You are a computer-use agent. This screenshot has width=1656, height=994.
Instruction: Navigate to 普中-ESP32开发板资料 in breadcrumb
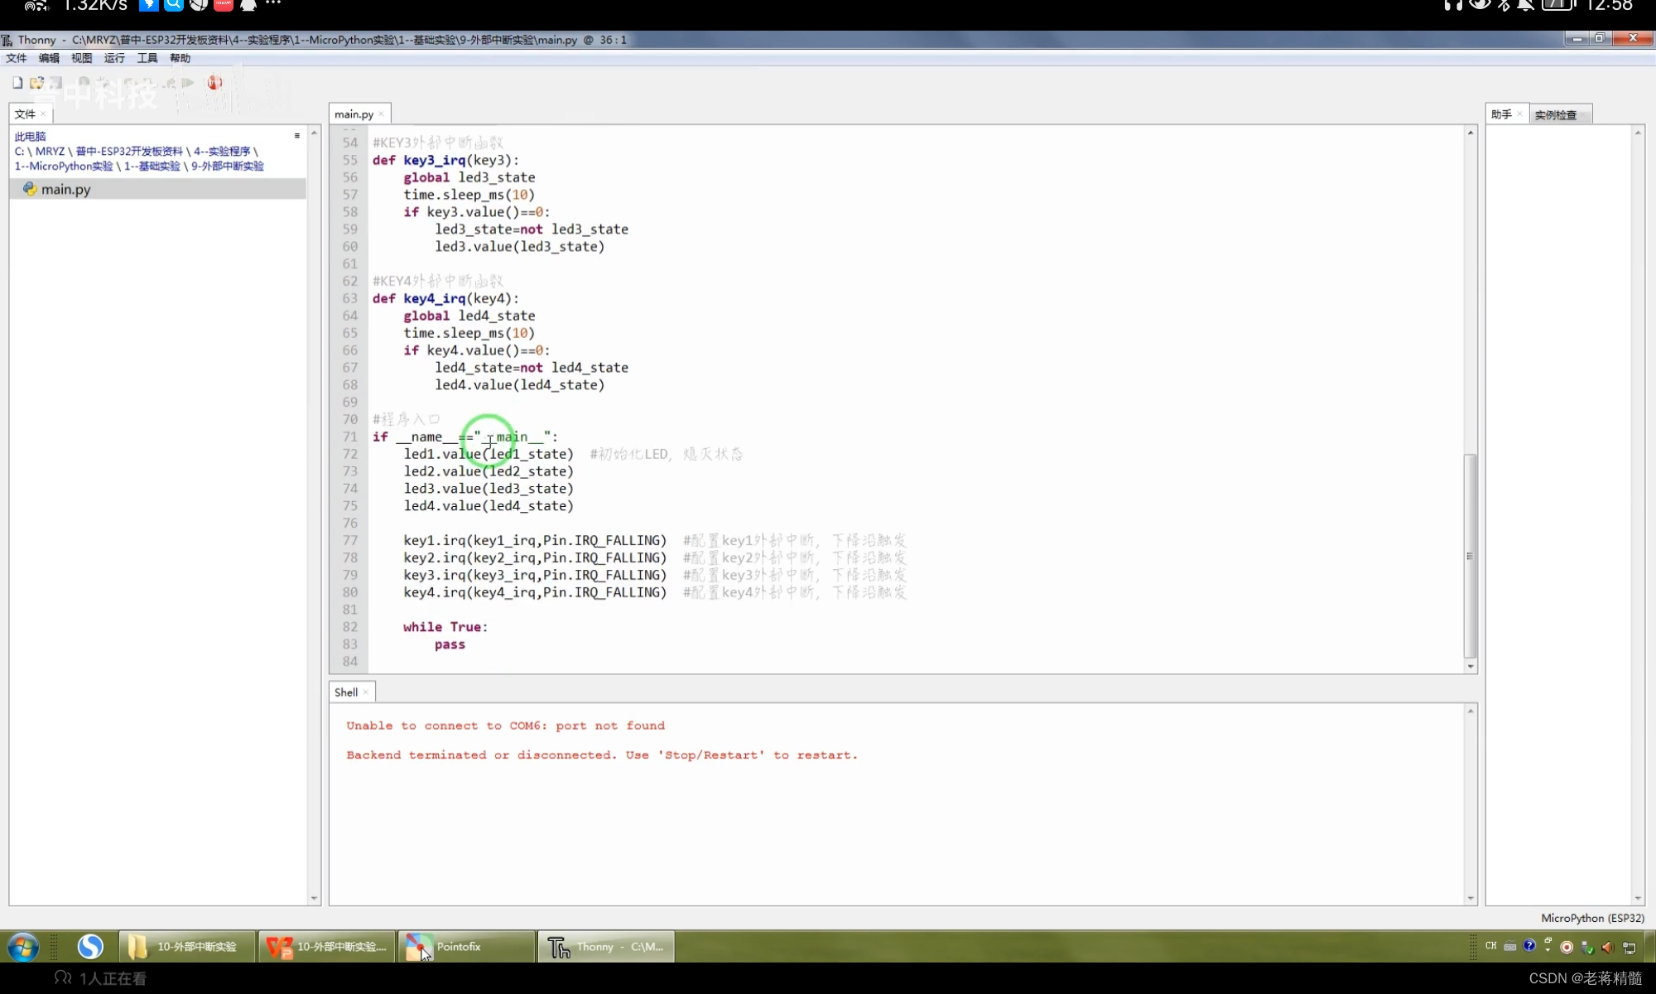(129, 152)
